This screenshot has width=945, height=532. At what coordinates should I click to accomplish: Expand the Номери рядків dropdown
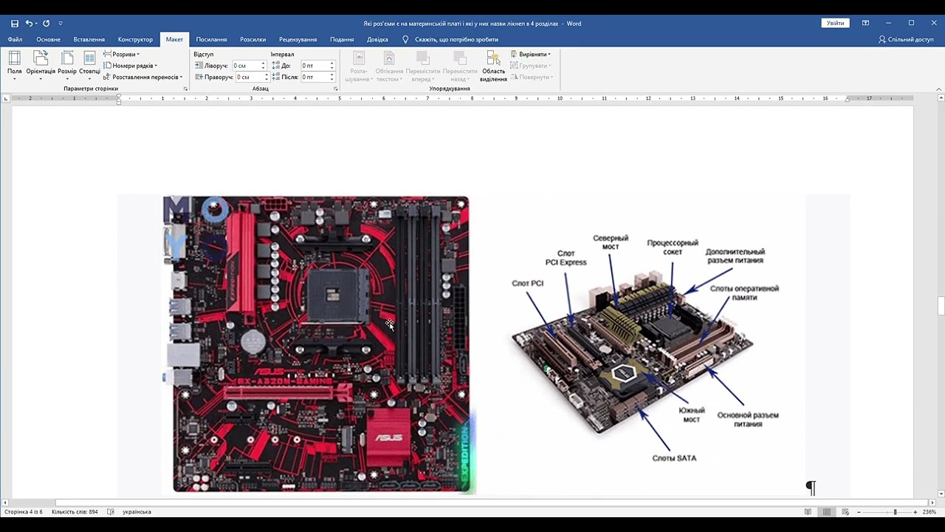(131, 66)
